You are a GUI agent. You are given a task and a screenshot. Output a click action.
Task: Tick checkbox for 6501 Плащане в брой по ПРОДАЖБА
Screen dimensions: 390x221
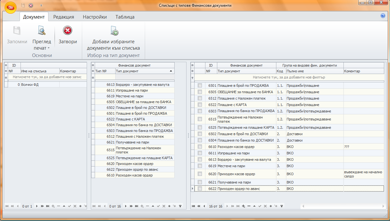[200, 86]
